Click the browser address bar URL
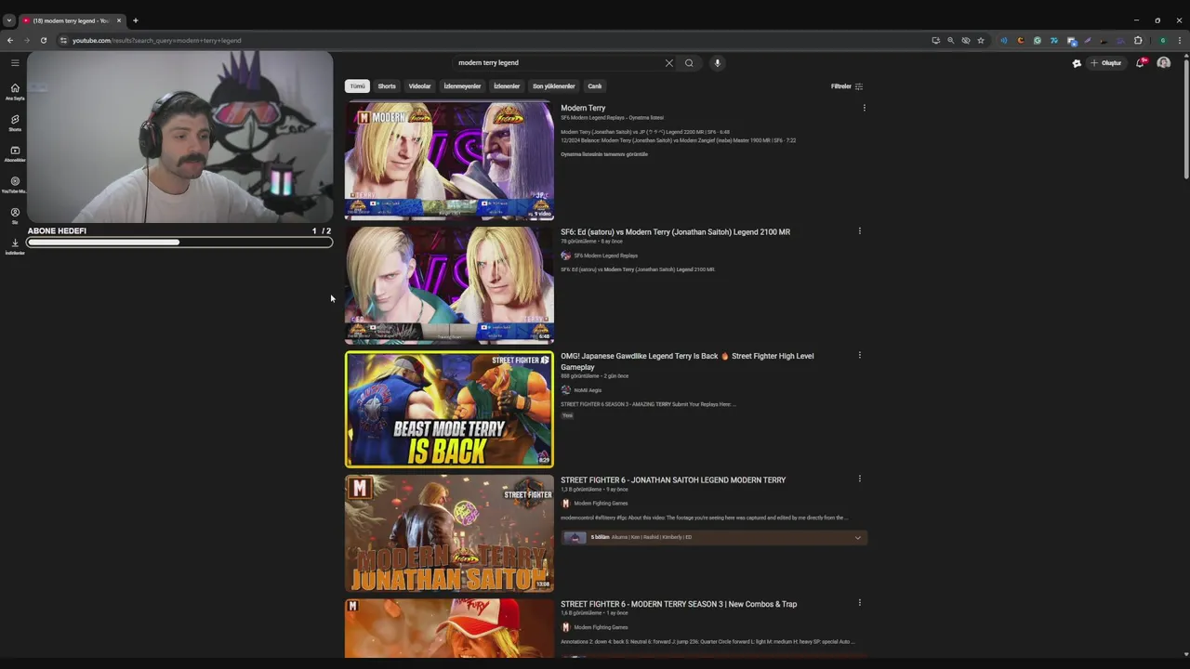The image size is (1190, 669). (x=156, y=40)
